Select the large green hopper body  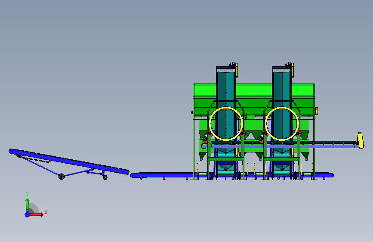pos(253,99)
